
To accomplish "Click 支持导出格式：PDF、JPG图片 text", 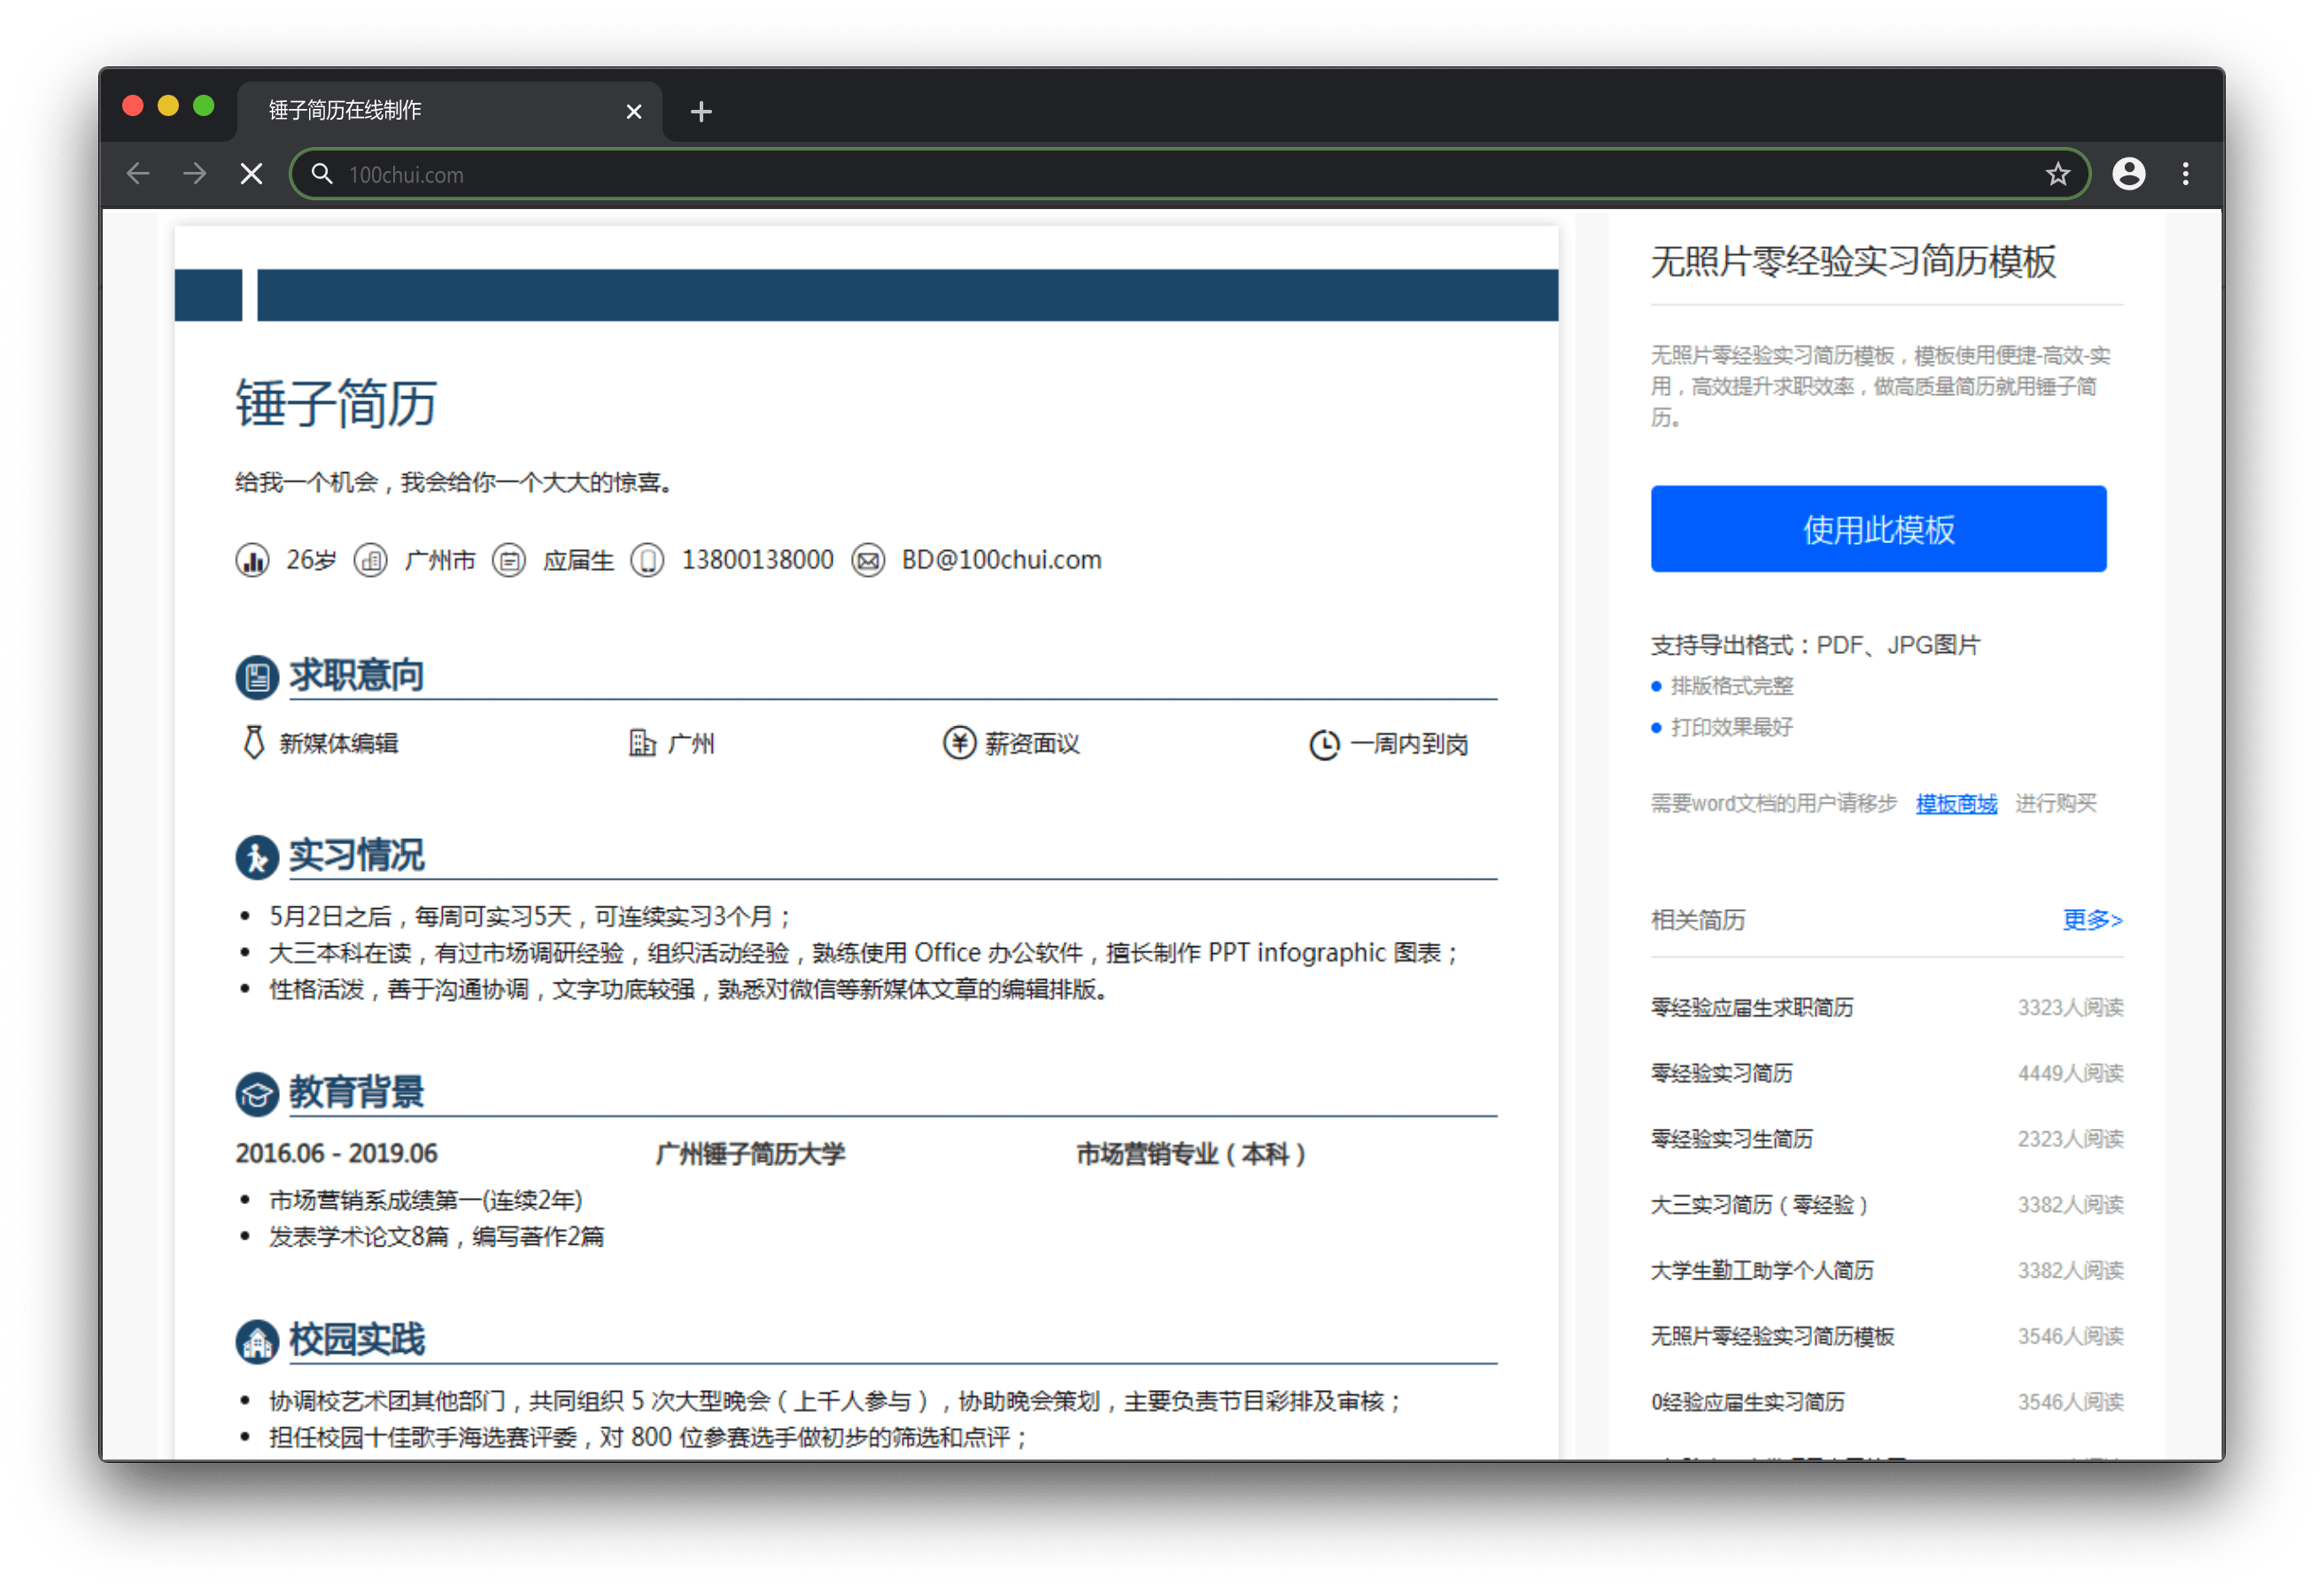I will 1815,645.
